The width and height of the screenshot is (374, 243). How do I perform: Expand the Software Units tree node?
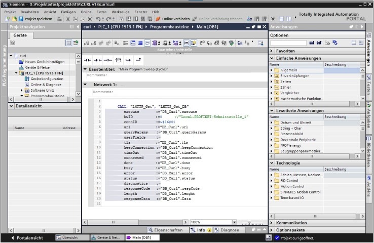tap(21, 90)
